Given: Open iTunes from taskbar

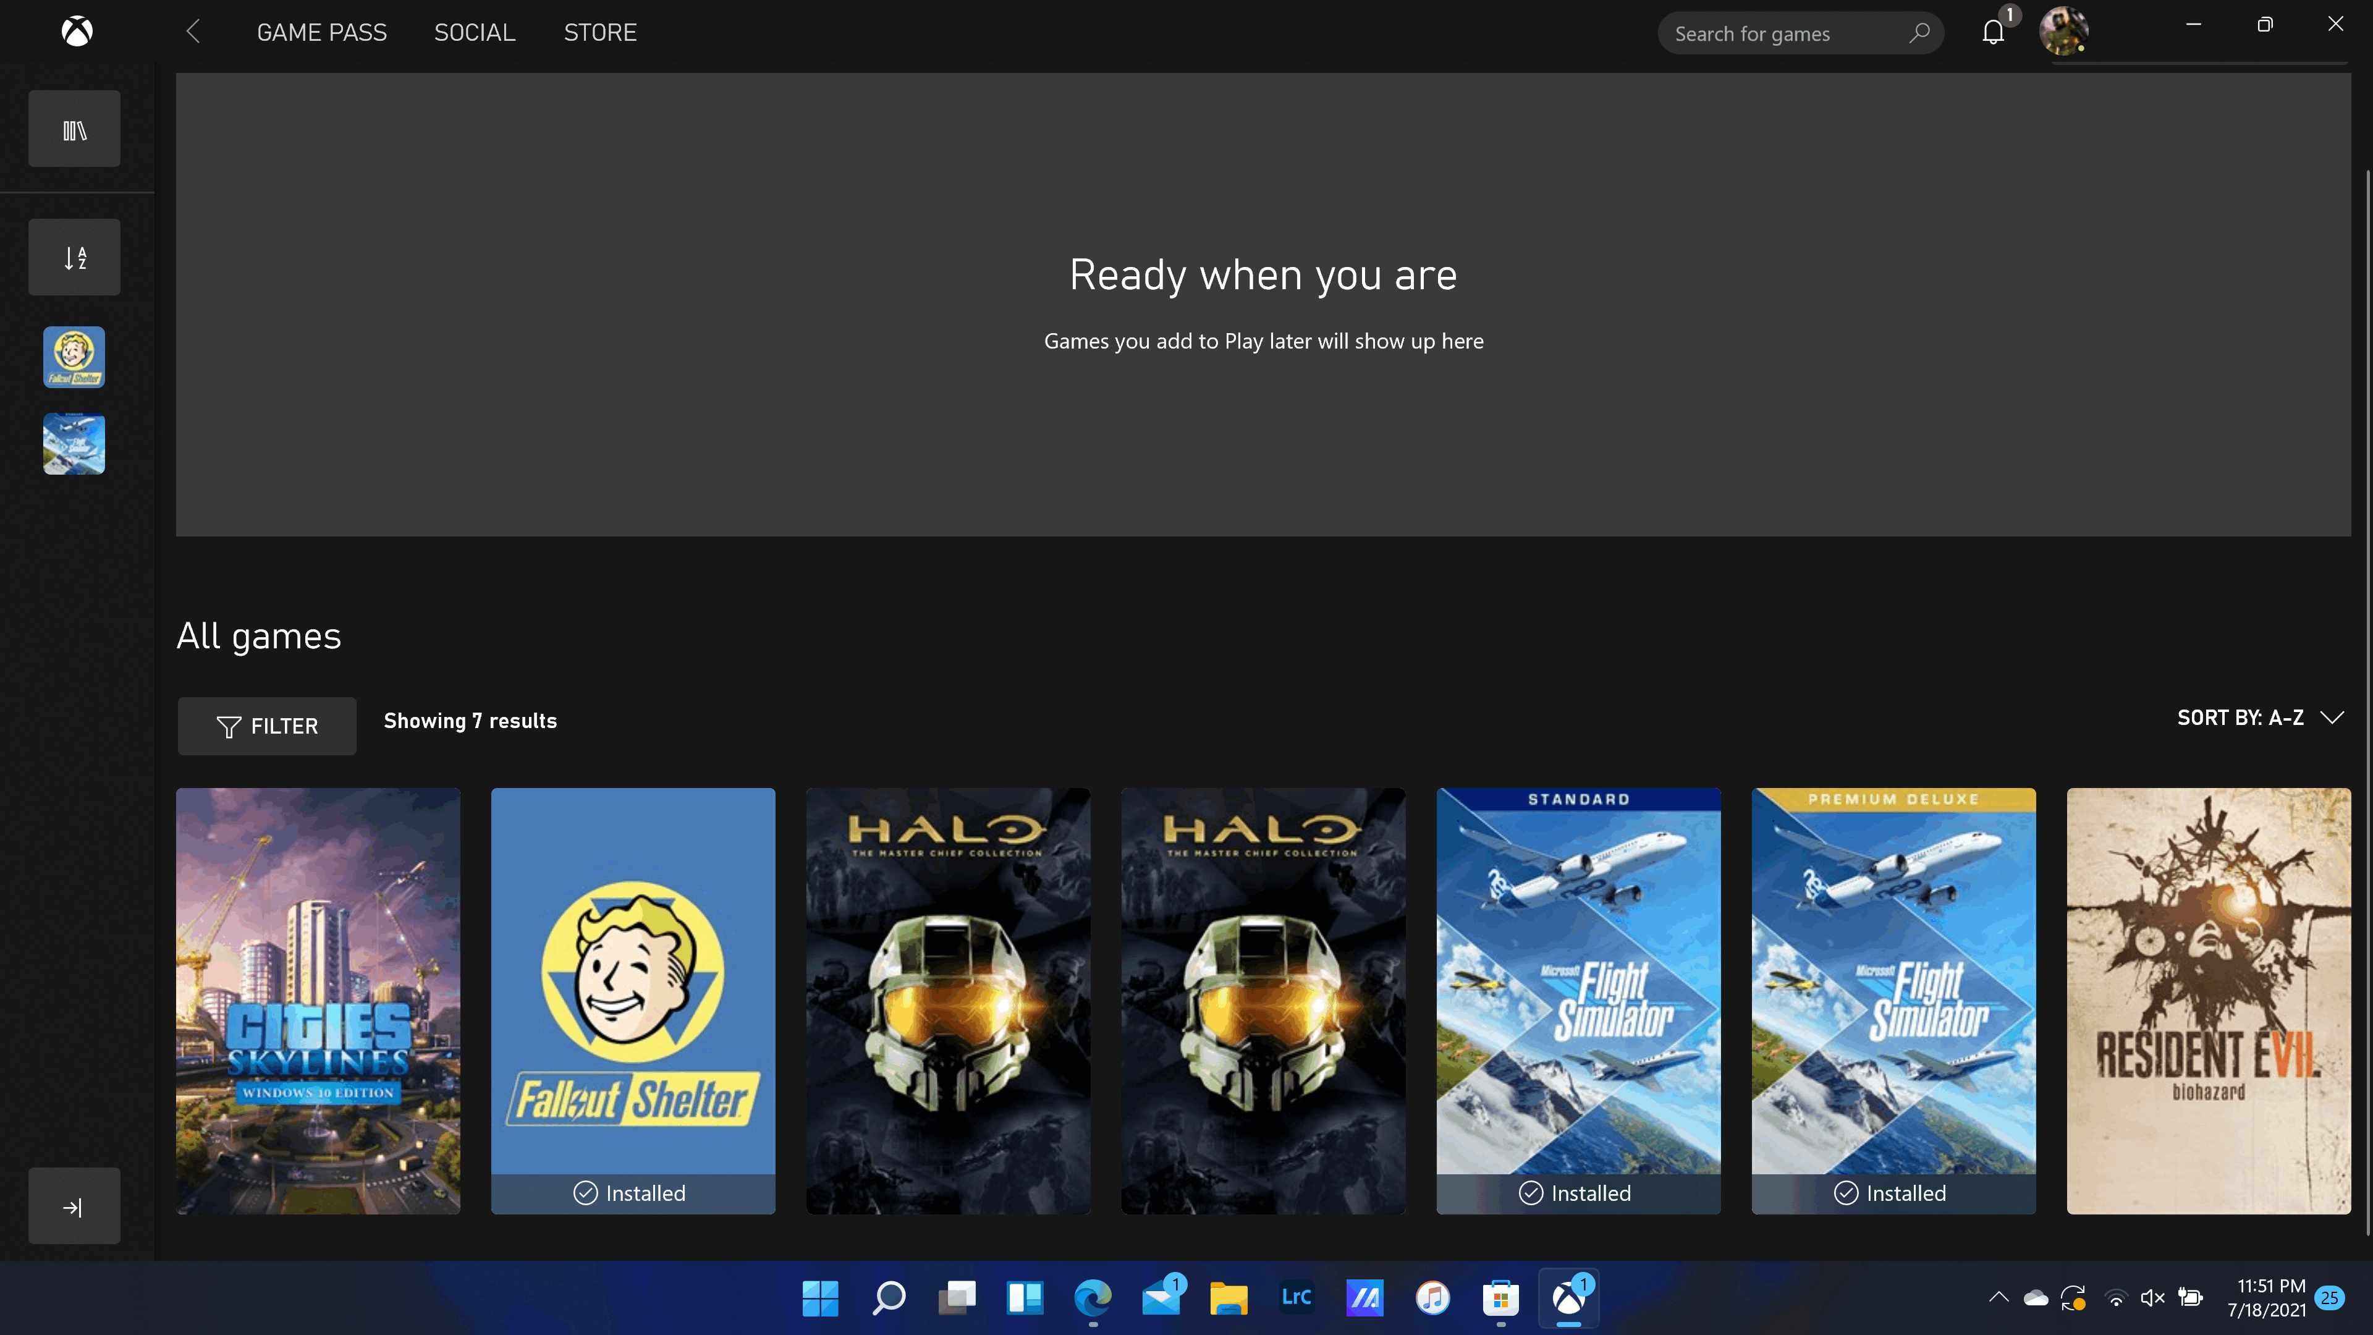Looking at the screenshot, I should (1432, 1298).
